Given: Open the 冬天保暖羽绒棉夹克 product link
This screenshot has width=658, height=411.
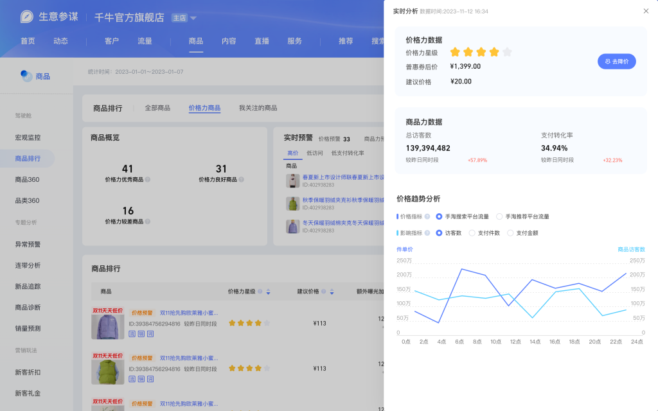Looking at the screenshot, I should [343, 223].
